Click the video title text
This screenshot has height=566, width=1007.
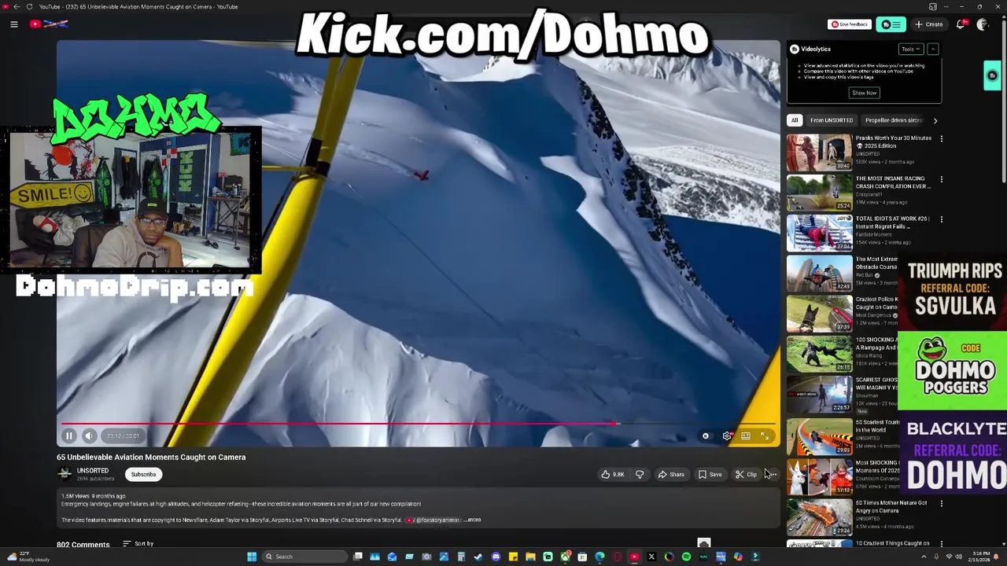coord(151,457)
